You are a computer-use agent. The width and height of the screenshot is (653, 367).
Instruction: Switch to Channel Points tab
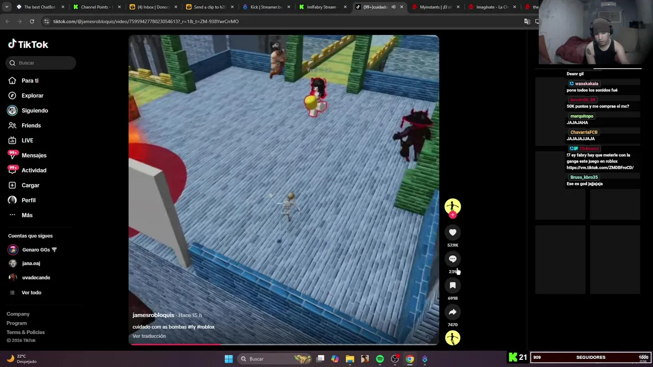click(97, 7)
